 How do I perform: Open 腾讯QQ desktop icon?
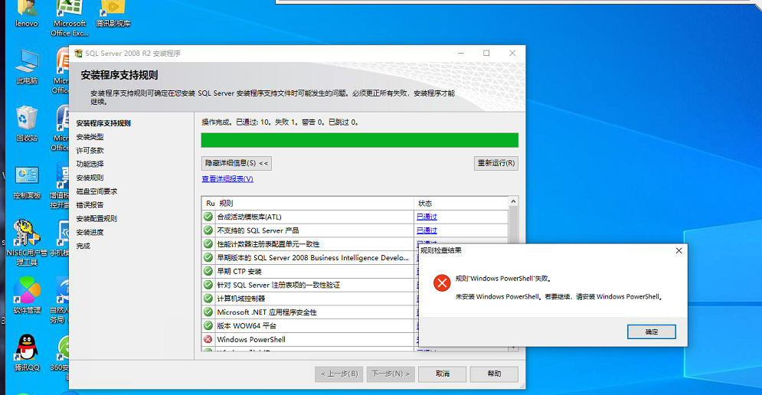[27, 353]
